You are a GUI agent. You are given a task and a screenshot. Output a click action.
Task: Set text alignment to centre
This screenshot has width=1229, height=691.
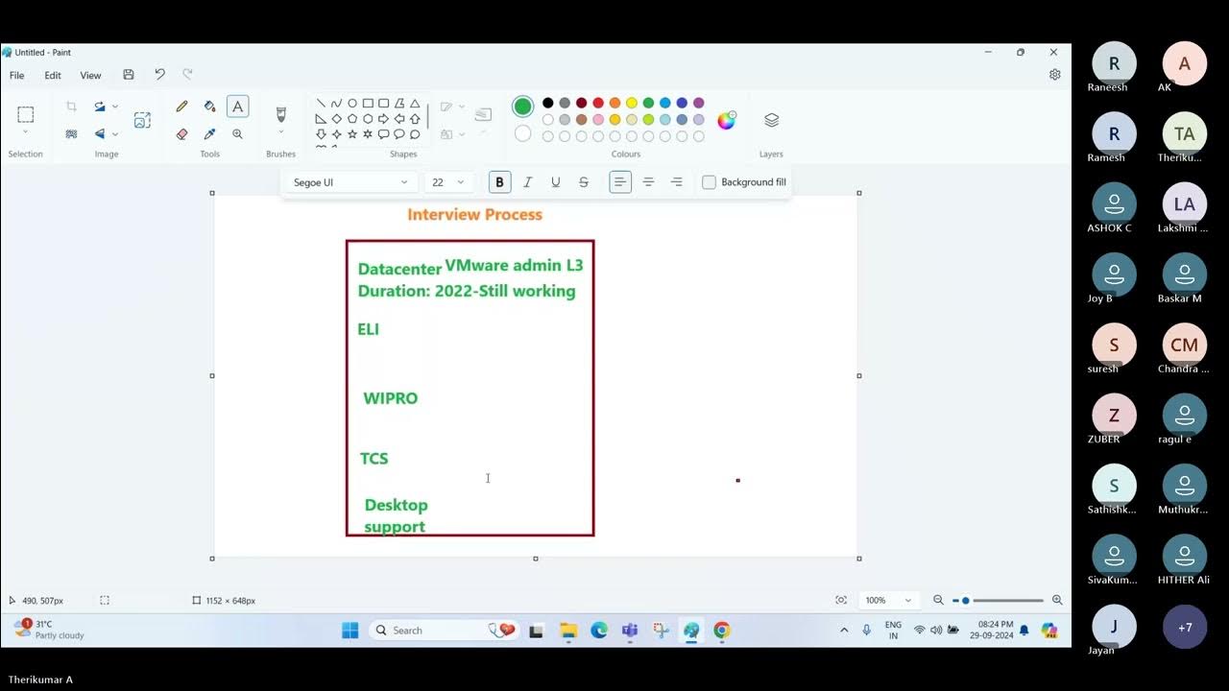[x=648, y=182]
